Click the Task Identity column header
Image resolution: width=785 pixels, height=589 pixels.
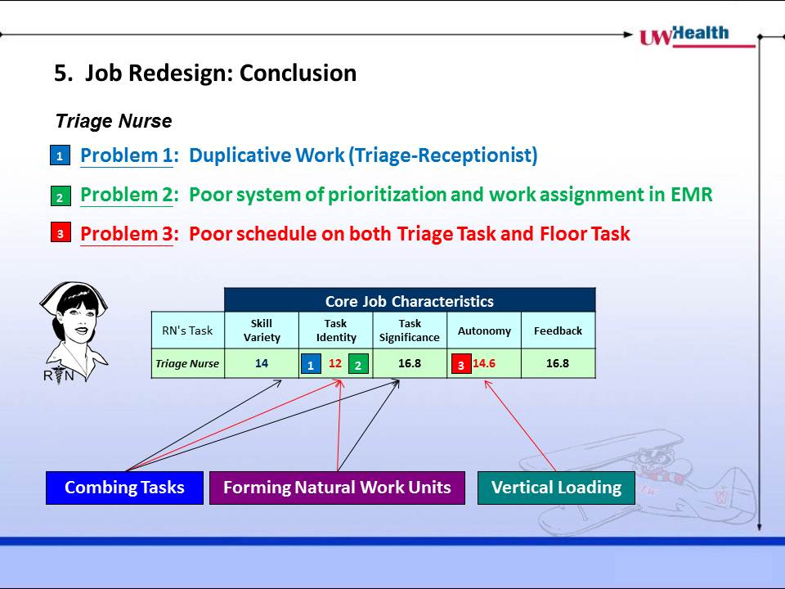pyautogui.click(x=336, y=330)
